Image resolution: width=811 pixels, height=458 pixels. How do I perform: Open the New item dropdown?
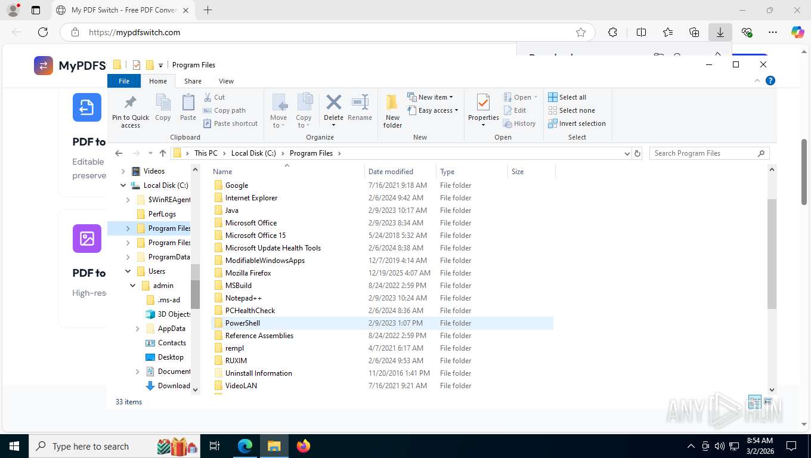[430, 97]
